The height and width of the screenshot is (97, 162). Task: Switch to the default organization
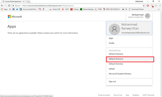112,69
